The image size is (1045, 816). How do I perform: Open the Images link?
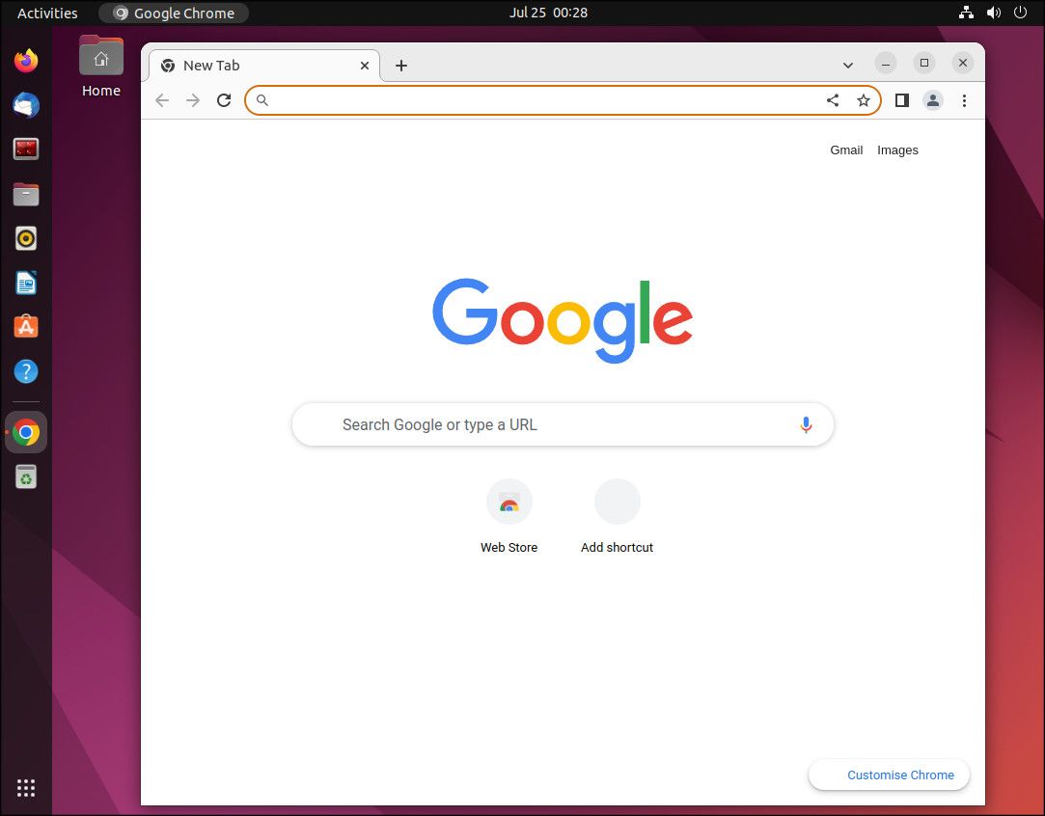(897, 150)
